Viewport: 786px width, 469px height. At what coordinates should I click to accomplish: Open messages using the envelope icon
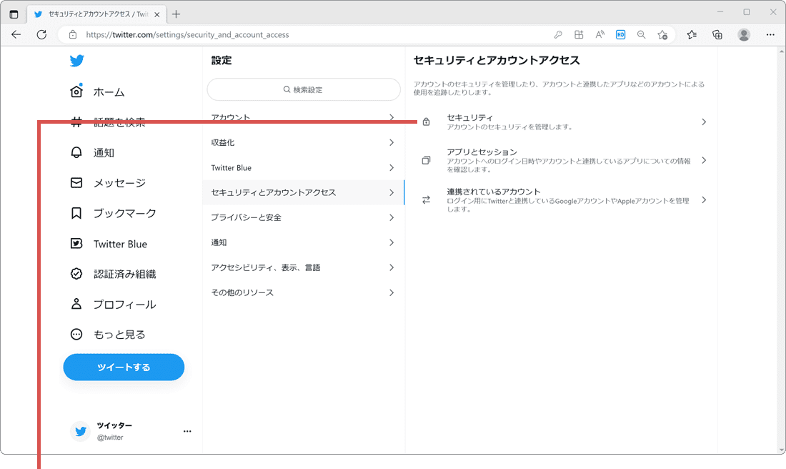[x=76, y=182]
